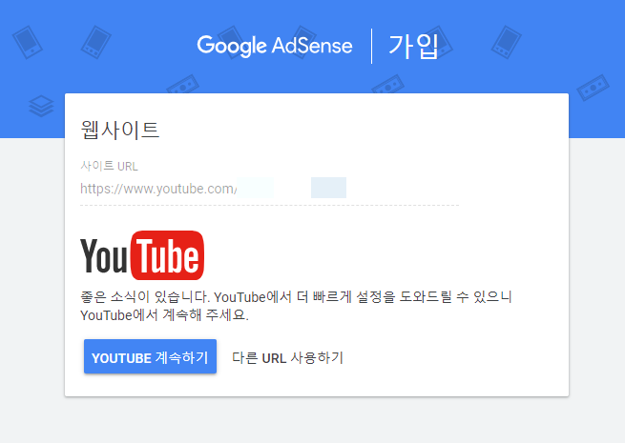Click the 가입 header title

(x=413, y=46)
